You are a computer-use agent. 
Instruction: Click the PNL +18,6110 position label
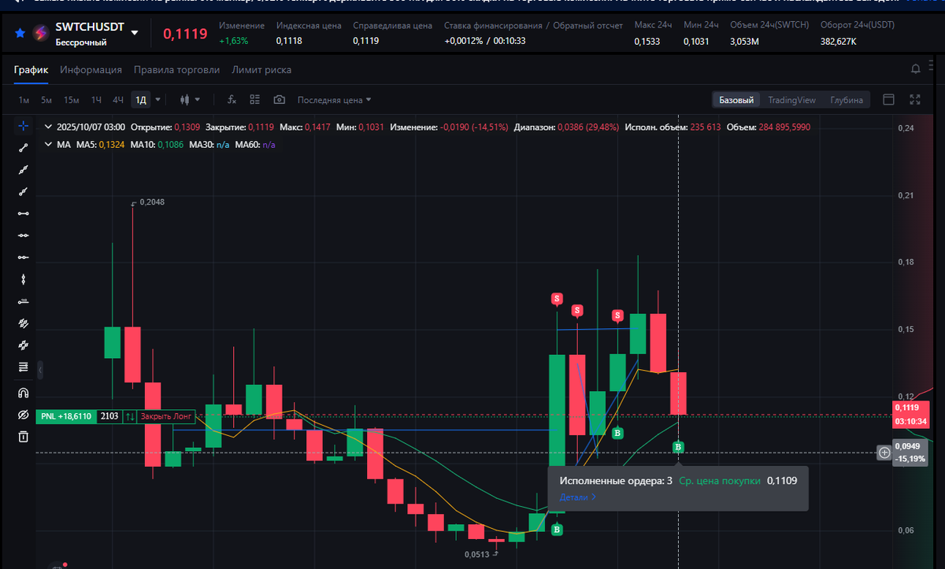pos(67,416)
